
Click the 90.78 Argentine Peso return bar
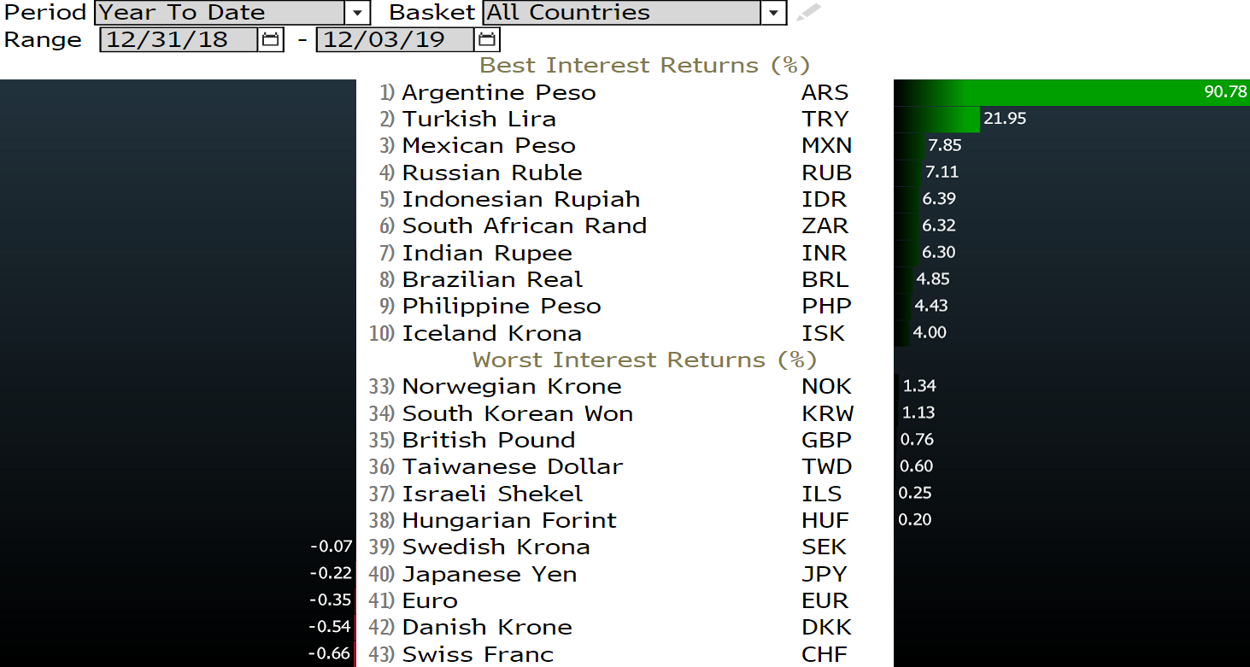(x=1071, y=92)
